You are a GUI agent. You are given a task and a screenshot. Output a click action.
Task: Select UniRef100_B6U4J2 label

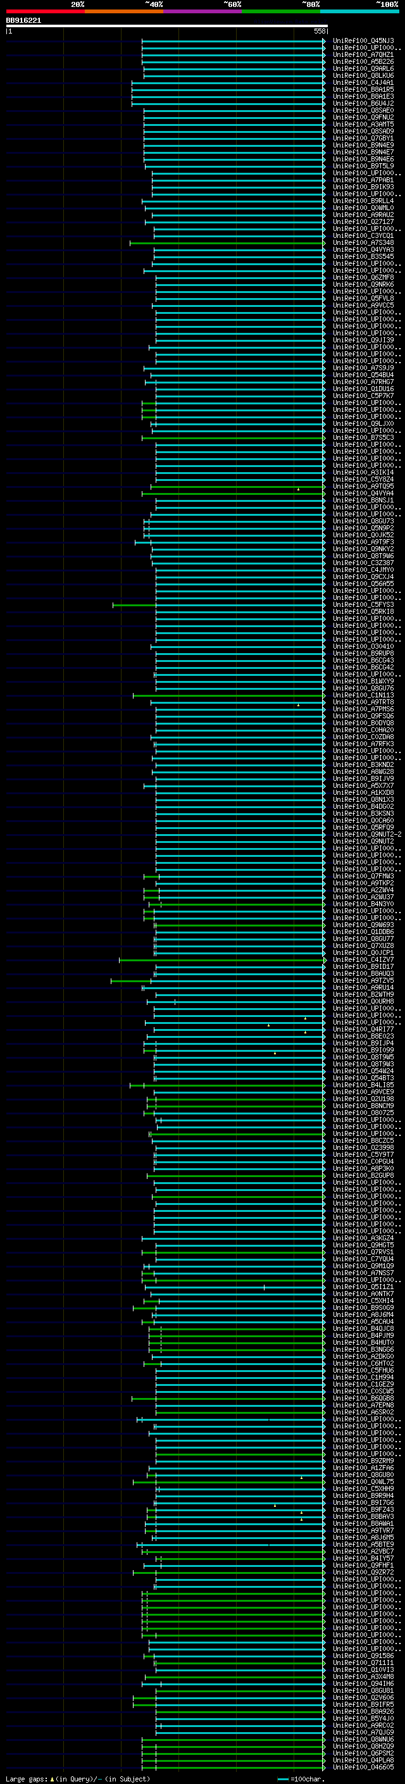363,103
